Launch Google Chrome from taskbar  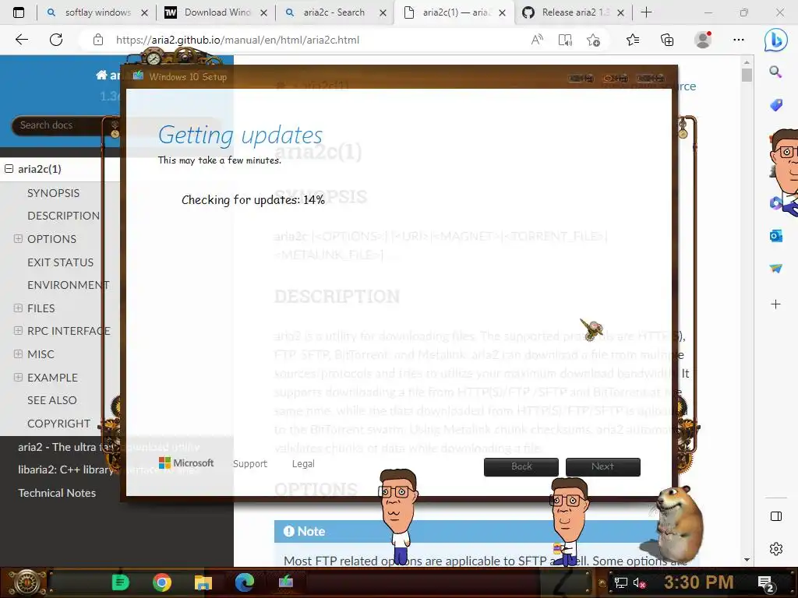[x=162, y=582]
